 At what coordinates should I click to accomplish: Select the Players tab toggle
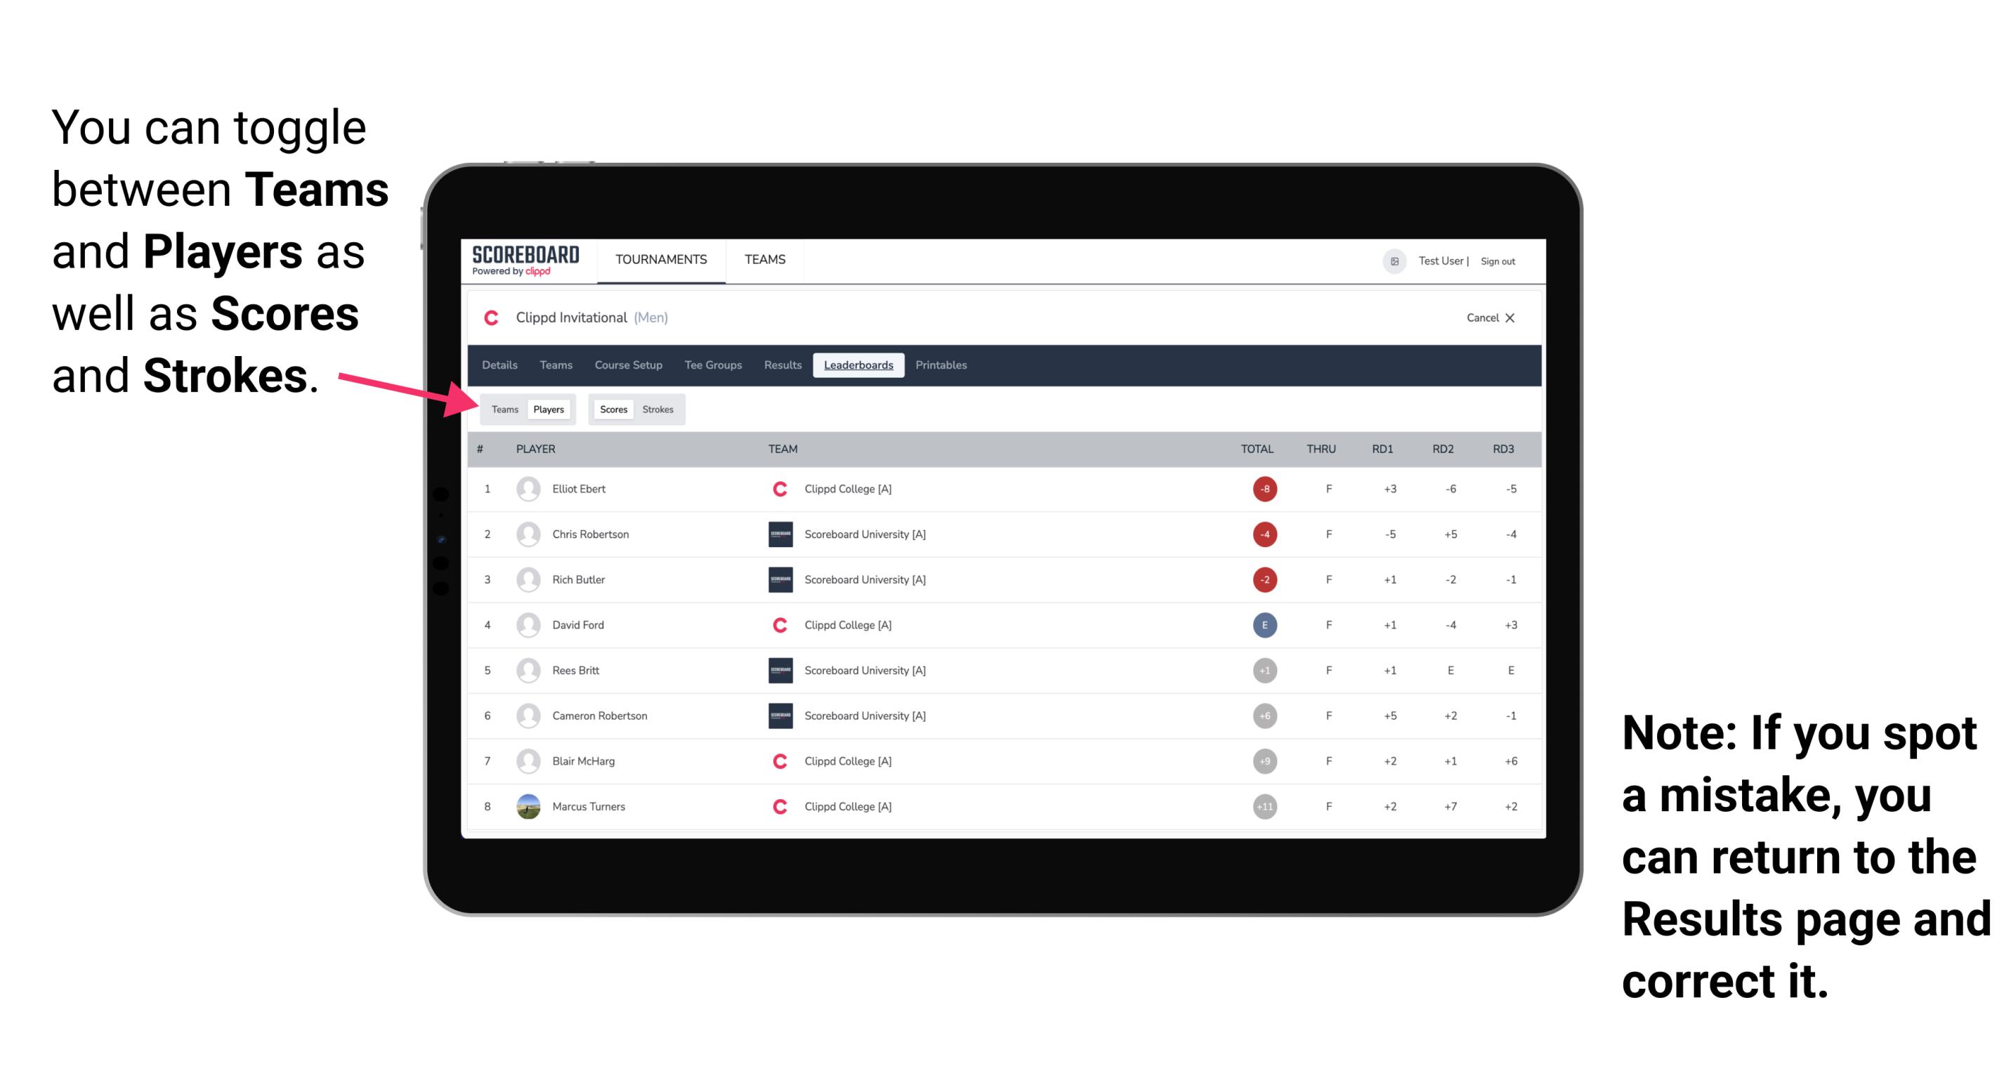click(x=549, y=409)
